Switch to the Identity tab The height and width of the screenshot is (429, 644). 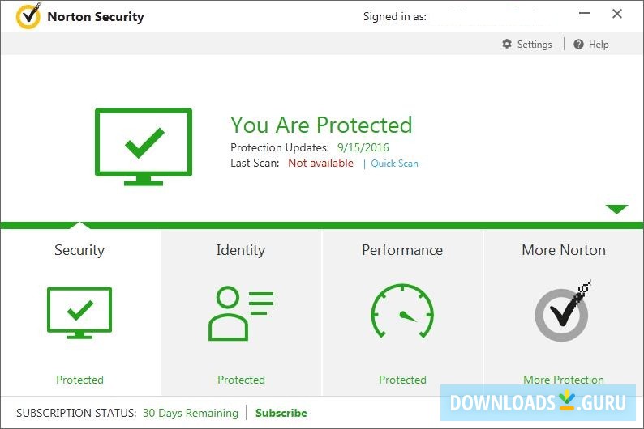tap(240, 250)
